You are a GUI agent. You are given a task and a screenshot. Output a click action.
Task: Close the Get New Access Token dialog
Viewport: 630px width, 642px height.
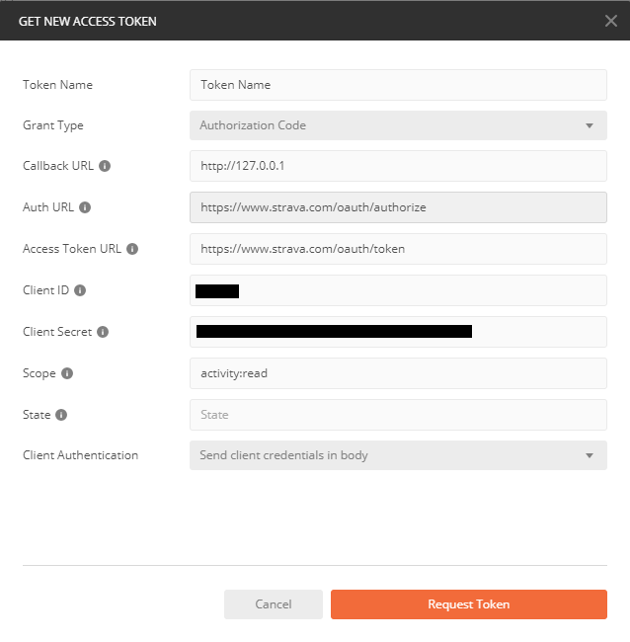coord(611,21)
